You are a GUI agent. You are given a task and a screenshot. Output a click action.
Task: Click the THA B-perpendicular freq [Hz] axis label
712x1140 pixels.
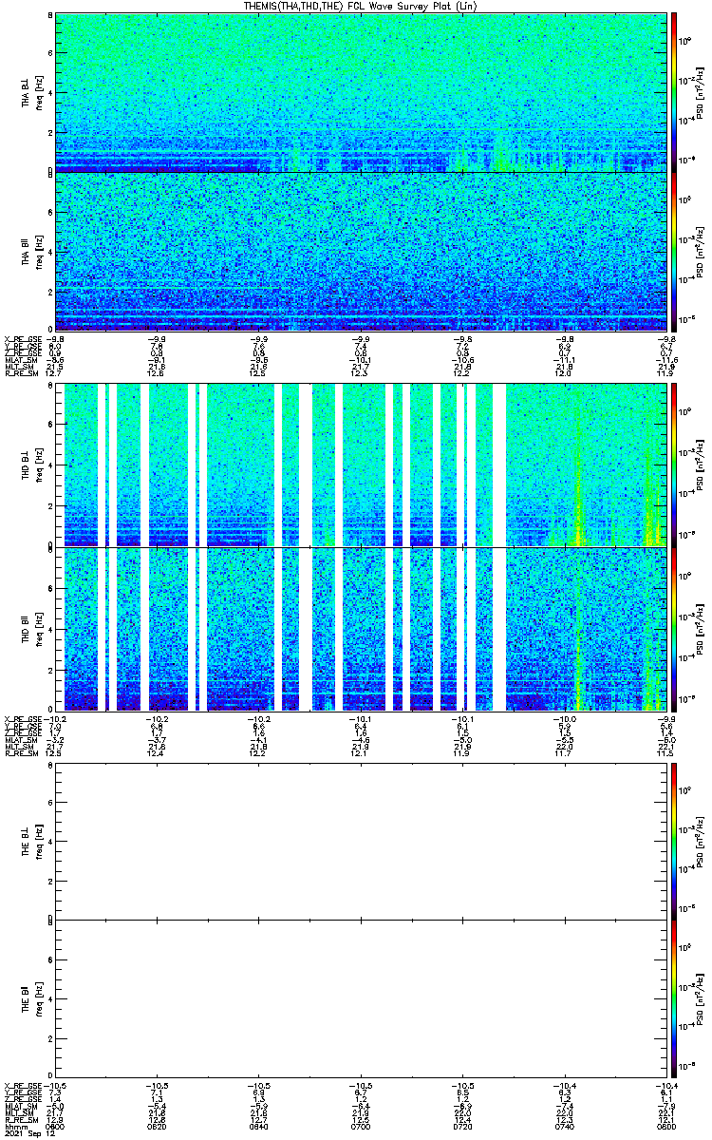pos(38,92)
